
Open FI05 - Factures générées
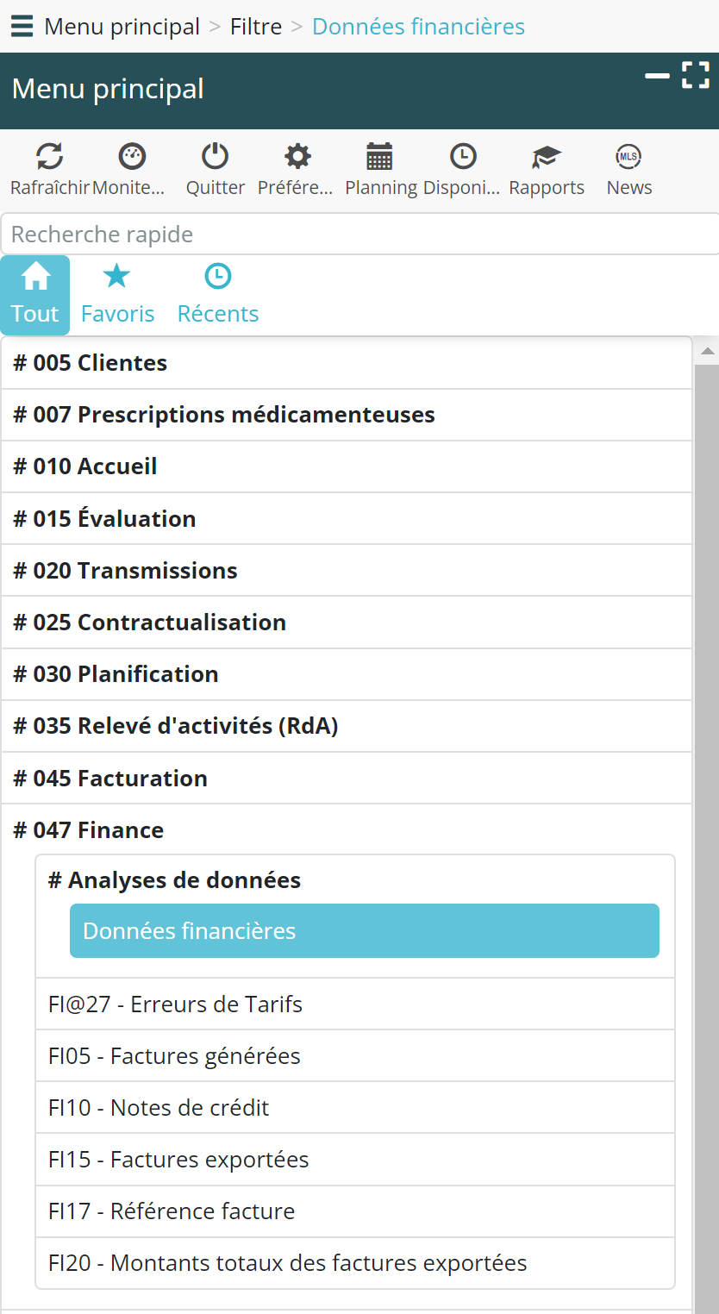174,1056
